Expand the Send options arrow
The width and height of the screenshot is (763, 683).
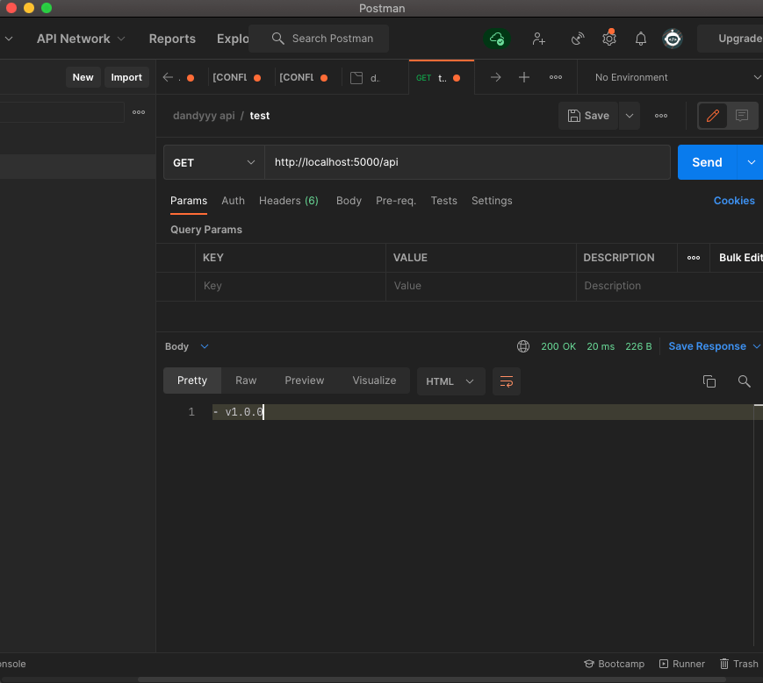(751, 162)
